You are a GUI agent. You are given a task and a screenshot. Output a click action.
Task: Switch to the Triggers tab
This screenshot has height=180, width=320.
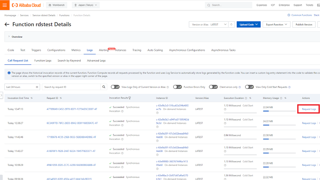tap(36, 50)
